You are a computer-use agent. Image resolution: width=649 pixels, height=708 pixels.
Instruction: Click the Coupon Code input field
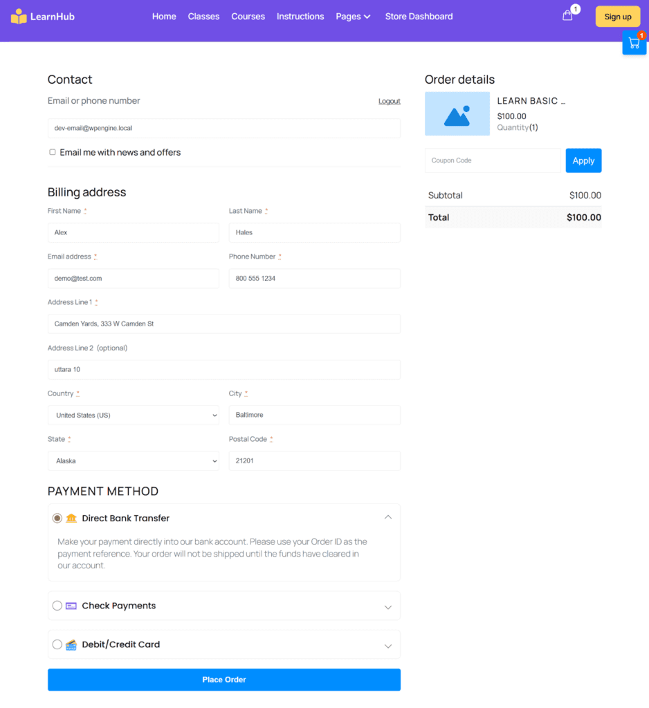(493, 160)
